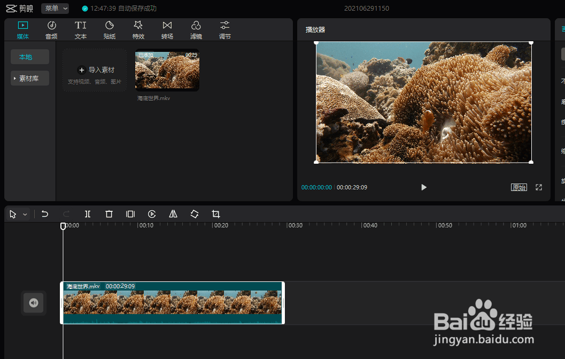Open the 菜单 dropdown menu
565x359 pixels.
56,9
